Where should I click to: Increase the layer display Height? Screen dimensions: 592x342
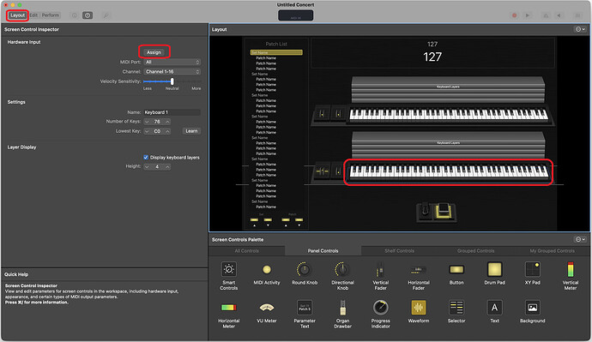[x=167, y=166]
